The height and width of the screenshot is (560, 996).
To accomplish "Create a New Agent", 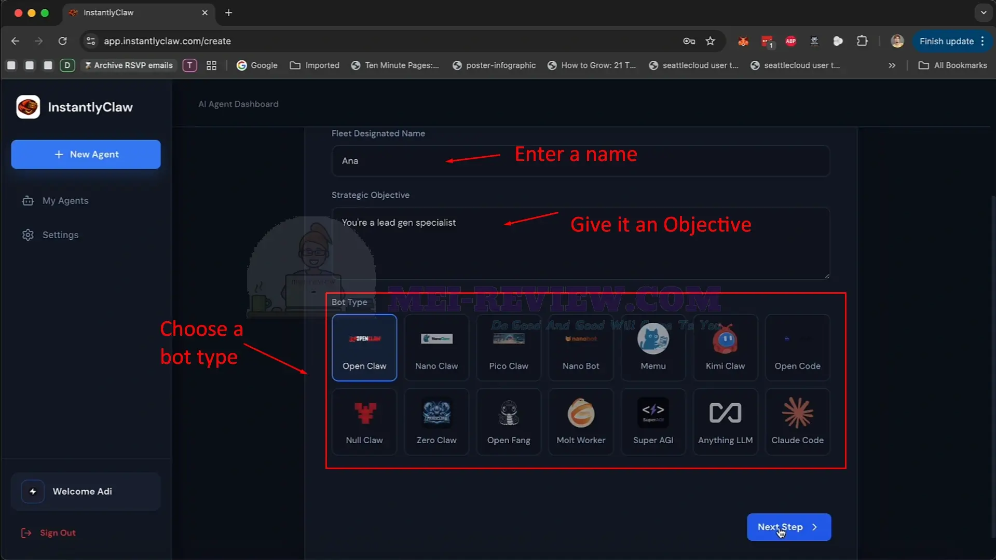I will [x=86, y=154].
